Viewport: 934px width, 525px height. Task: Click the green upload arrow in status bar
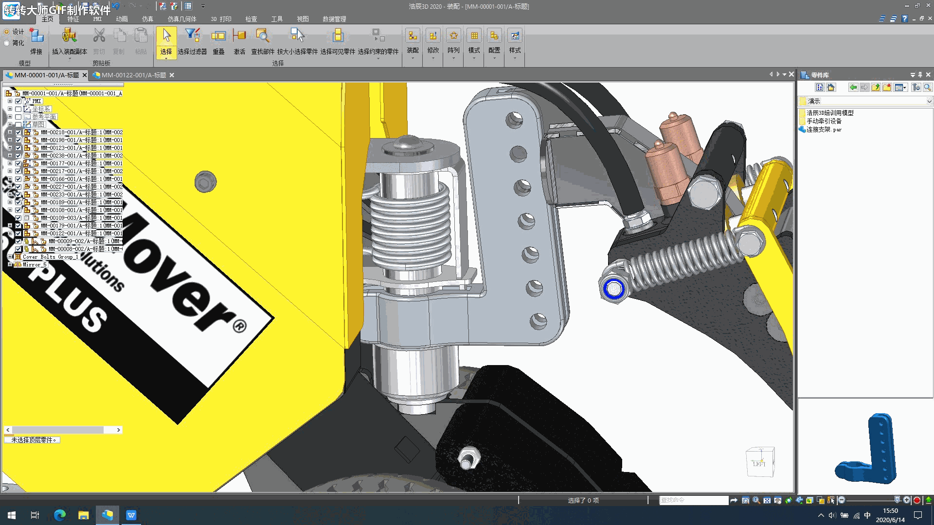click(x=928, y=500)
